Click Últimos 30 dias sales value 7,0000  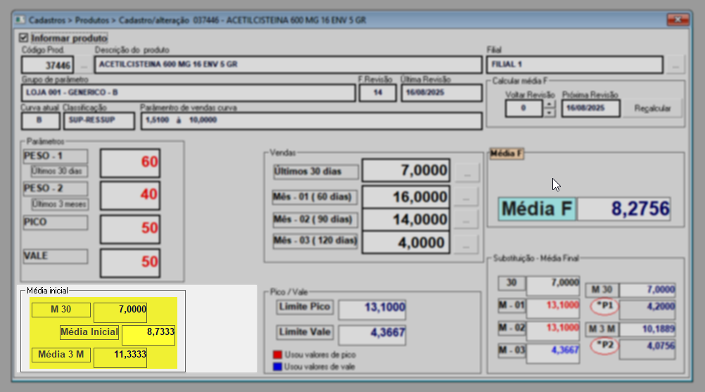pyautogui.click(x=405, y=170)
